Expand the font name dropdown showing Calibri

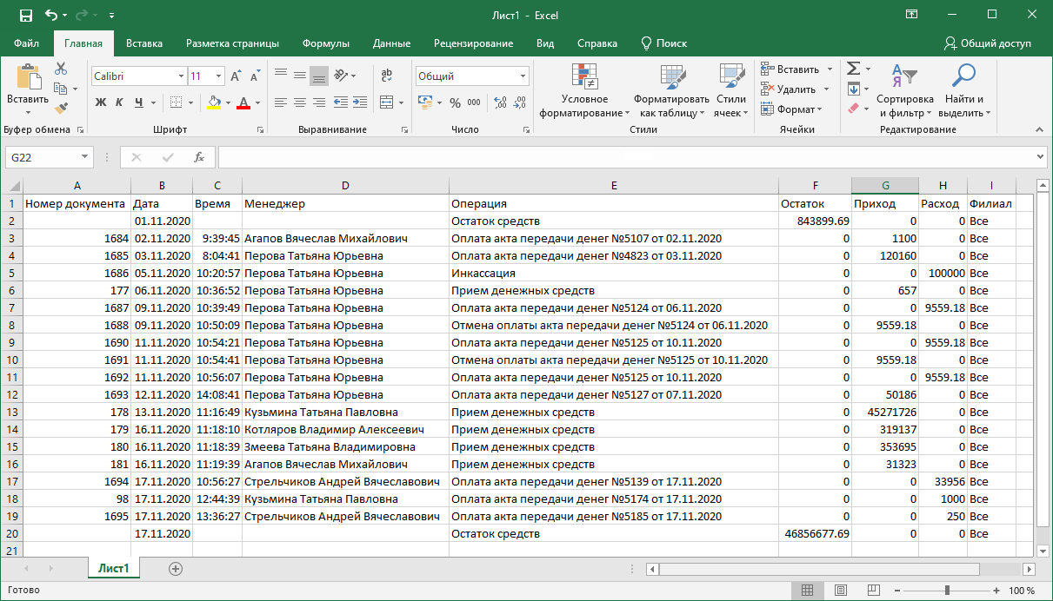[181, 76]
